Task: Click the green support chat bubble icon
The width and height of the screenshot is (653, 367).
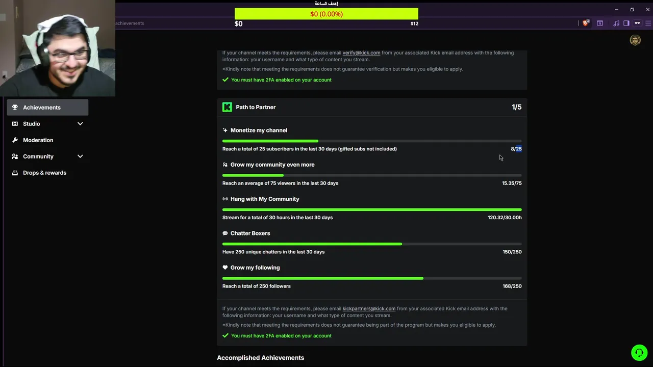Action: (639, 353)
